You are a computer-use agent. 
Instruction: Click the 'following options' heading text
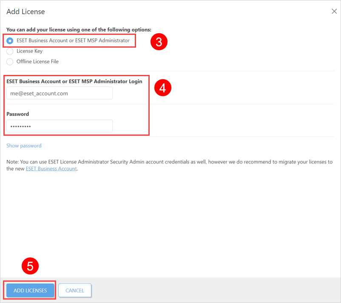point(79,30)
